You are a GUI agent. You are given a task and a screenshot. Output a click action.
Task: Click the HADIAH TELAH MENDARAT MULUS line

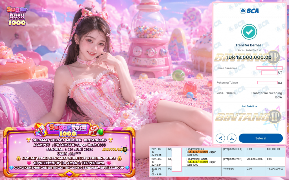pyautogui.click(x=69, y=158)
